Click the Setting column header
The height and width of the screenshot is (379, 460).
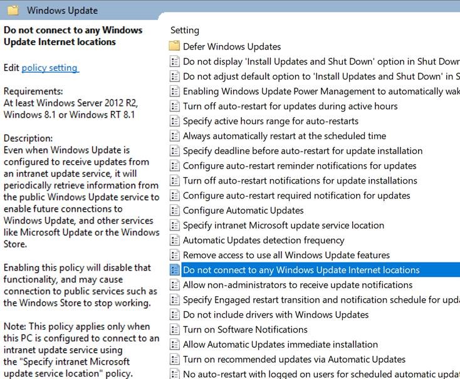coord(185,30)
